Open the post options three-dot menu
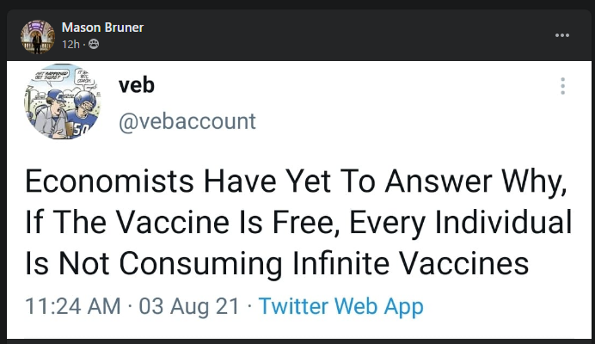The image size is (595, 344). pos(562,35)
